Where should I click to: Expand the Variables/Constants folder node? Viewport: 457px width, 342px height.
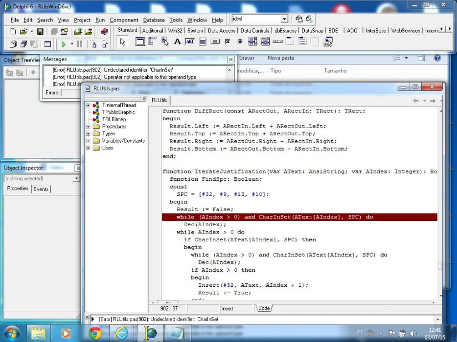click(x=88, y=141)
